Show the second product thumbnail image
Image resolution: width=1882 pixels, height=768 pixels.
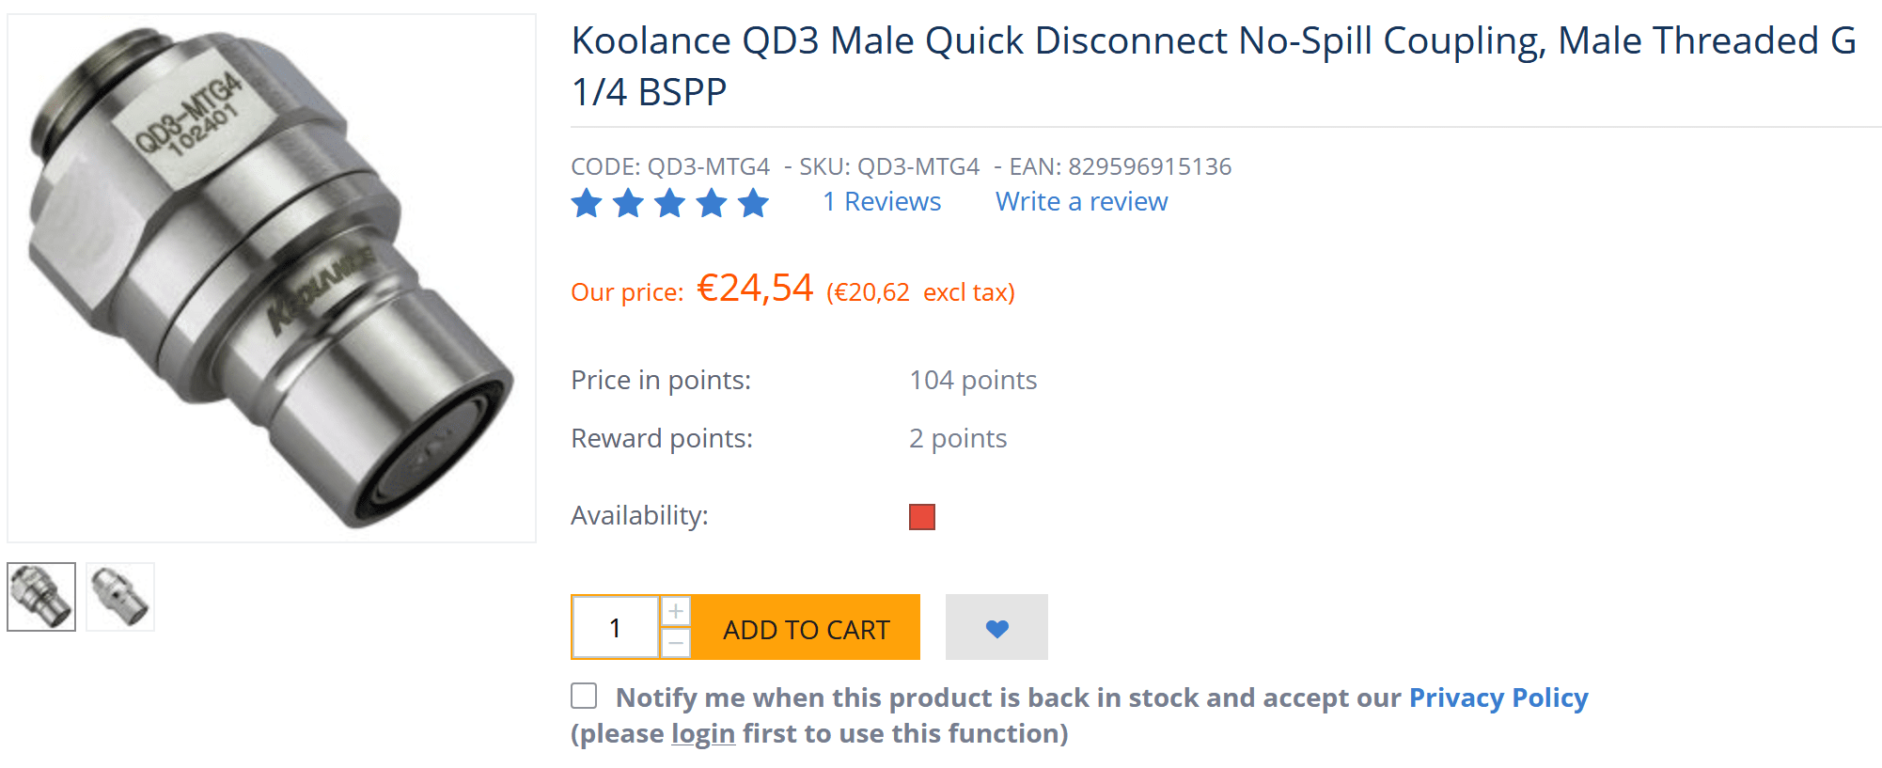120,597
